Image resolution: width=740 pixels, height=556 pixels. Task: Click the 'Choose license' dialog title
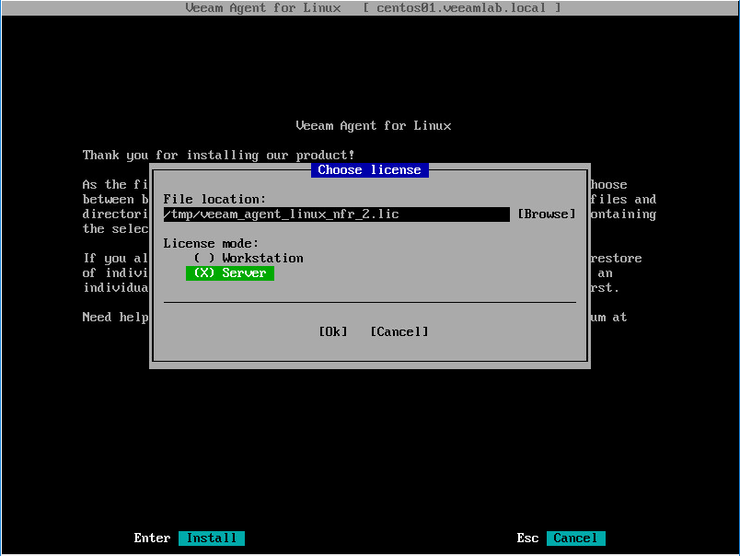pos(369,170)
